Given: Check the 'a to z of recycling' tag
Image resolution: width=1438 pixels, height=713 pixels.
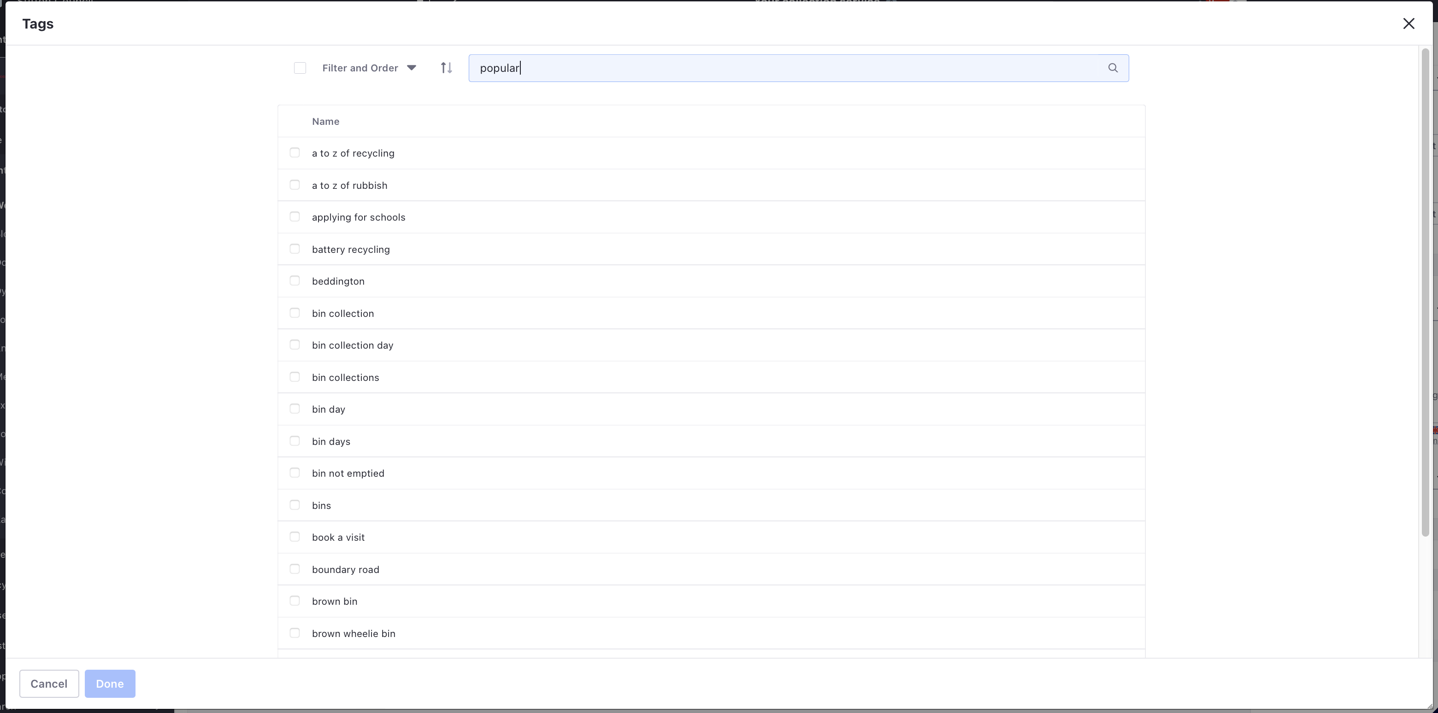Looking at the screenshot, I should pos(295,153).
